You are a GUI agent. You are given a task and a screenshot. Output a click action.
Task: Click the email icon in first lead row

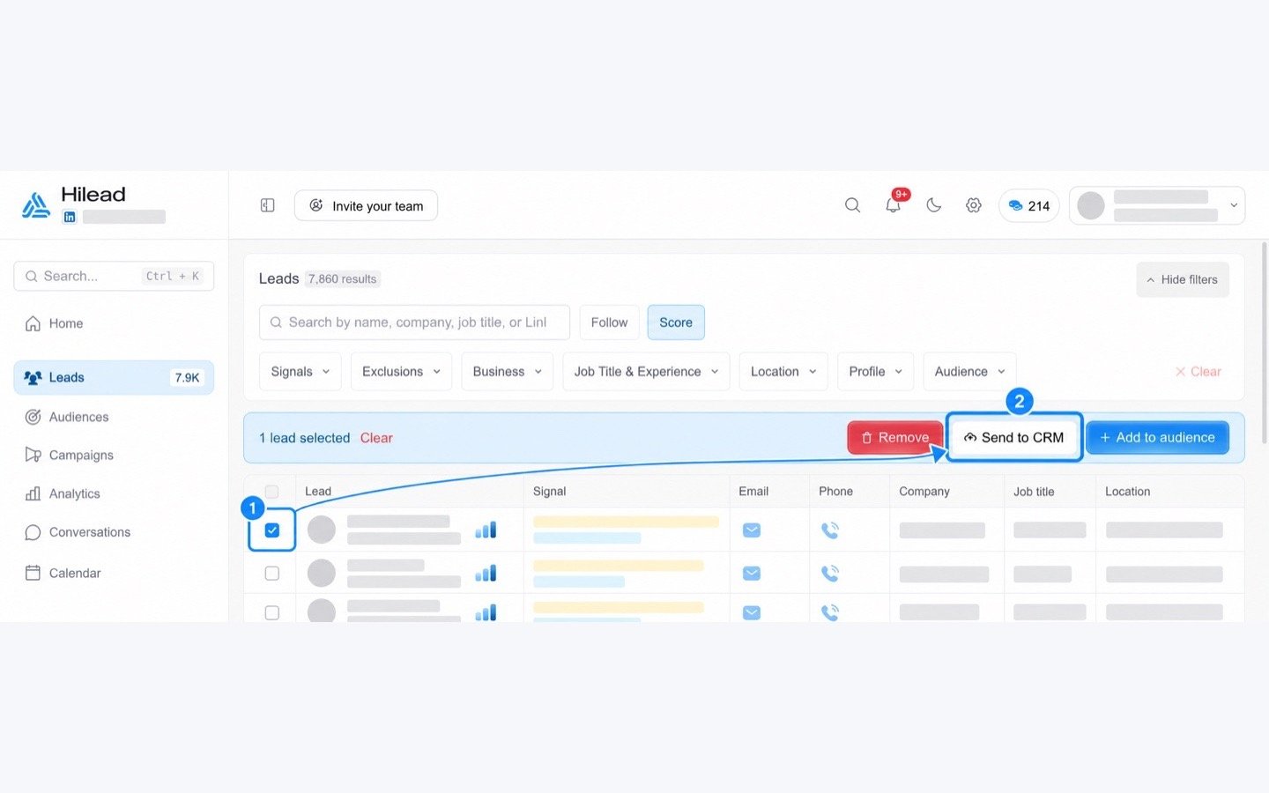tap(751, 530)
